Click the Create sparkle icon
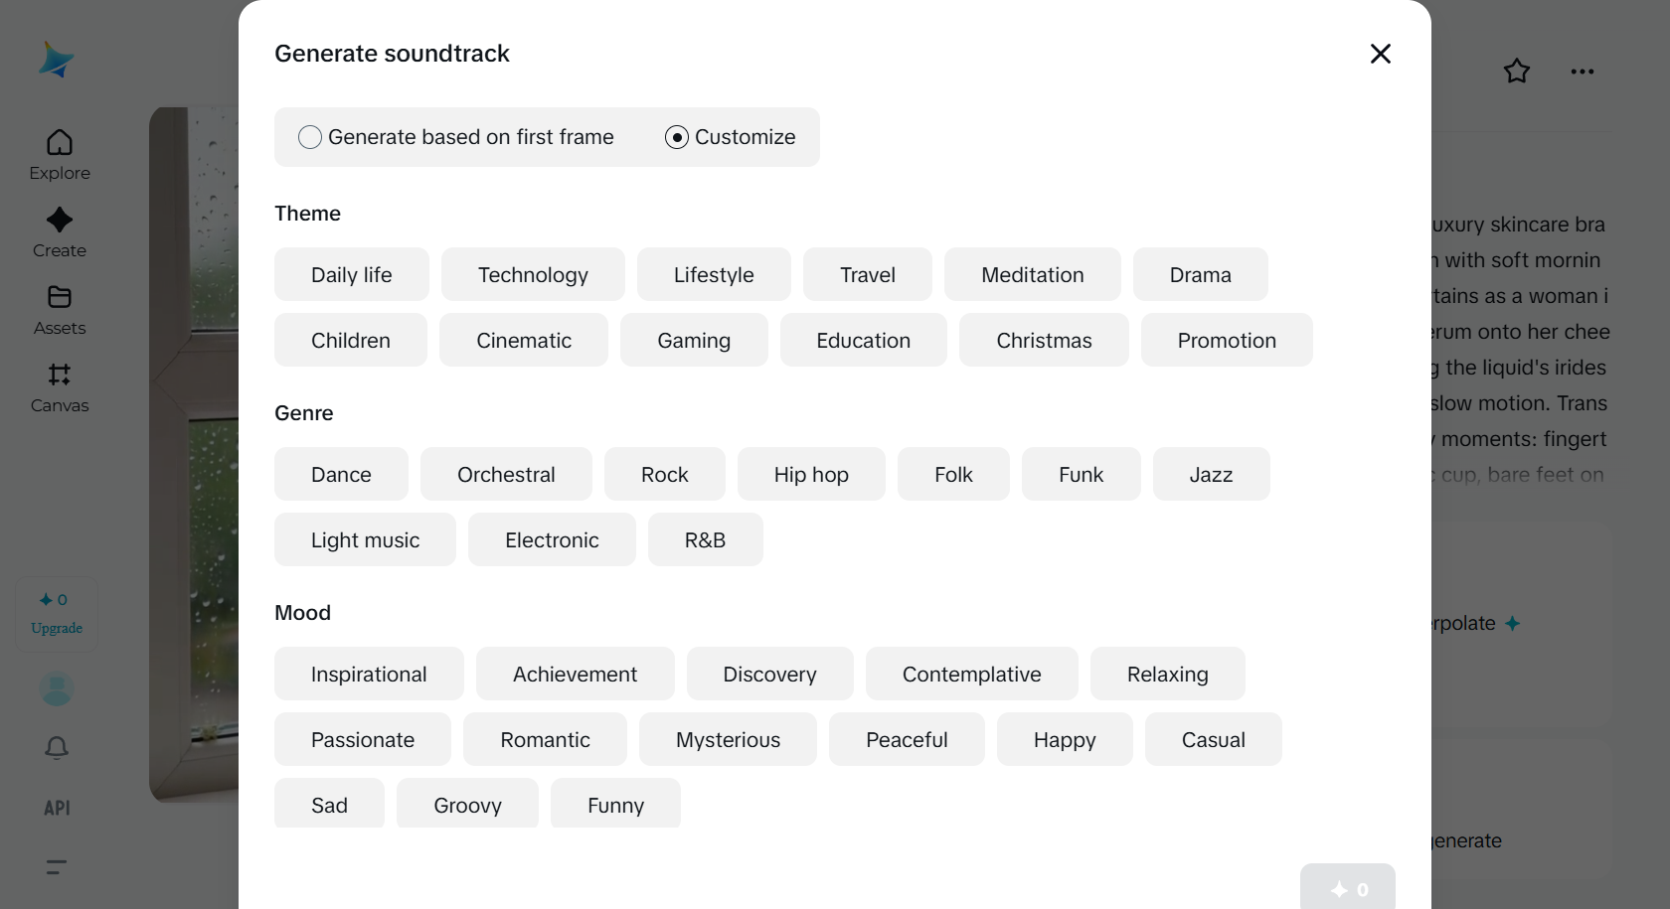This screenshot has width=1670, height=909. (60, 221)
